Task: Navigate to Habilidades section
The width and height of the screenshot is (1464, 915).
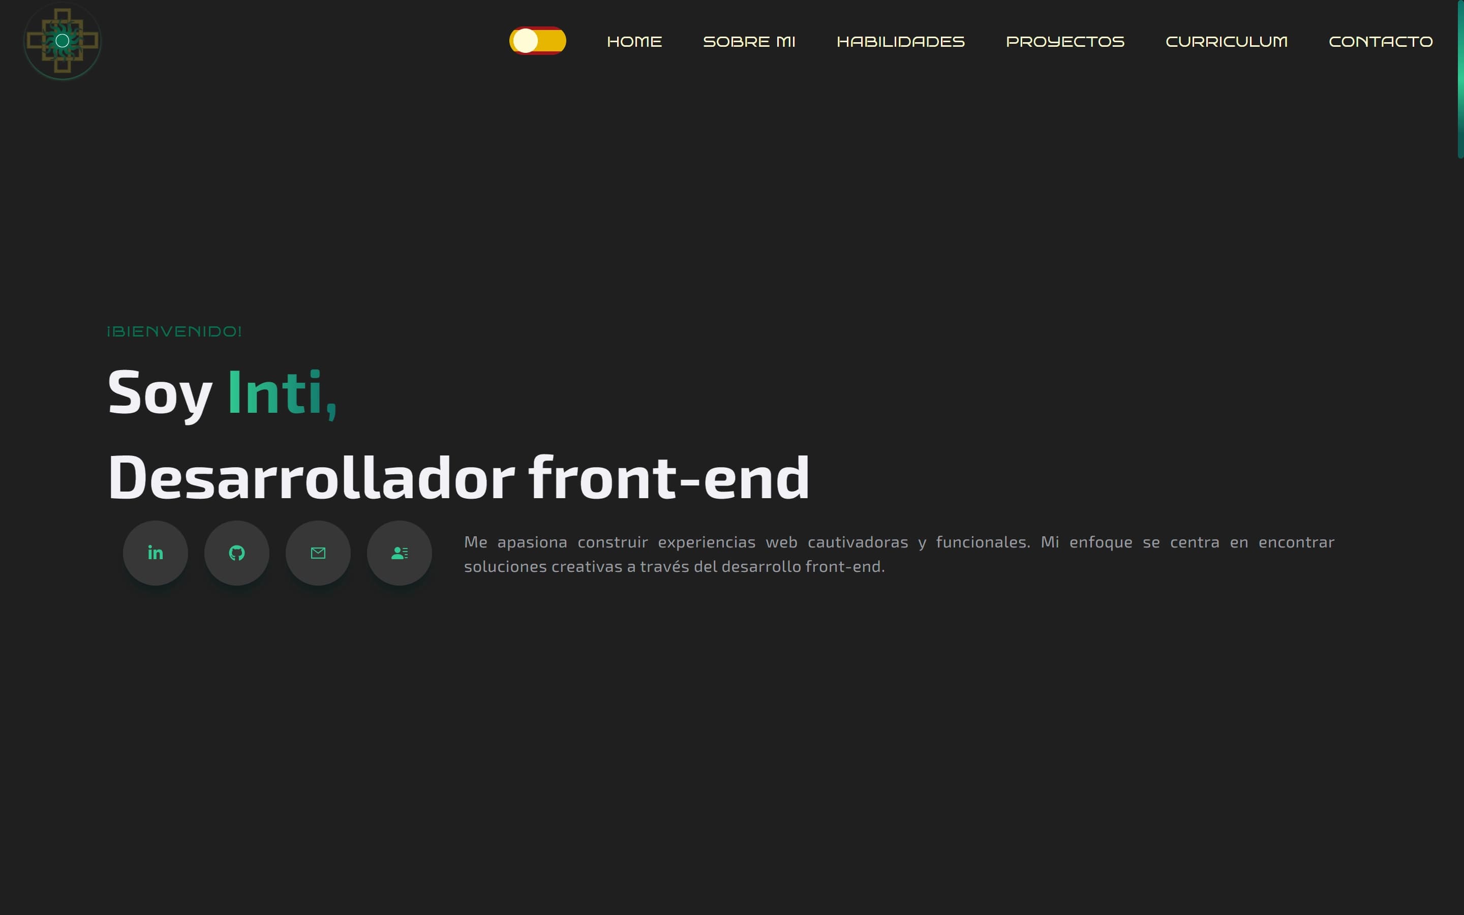Action: click(900, 41)
